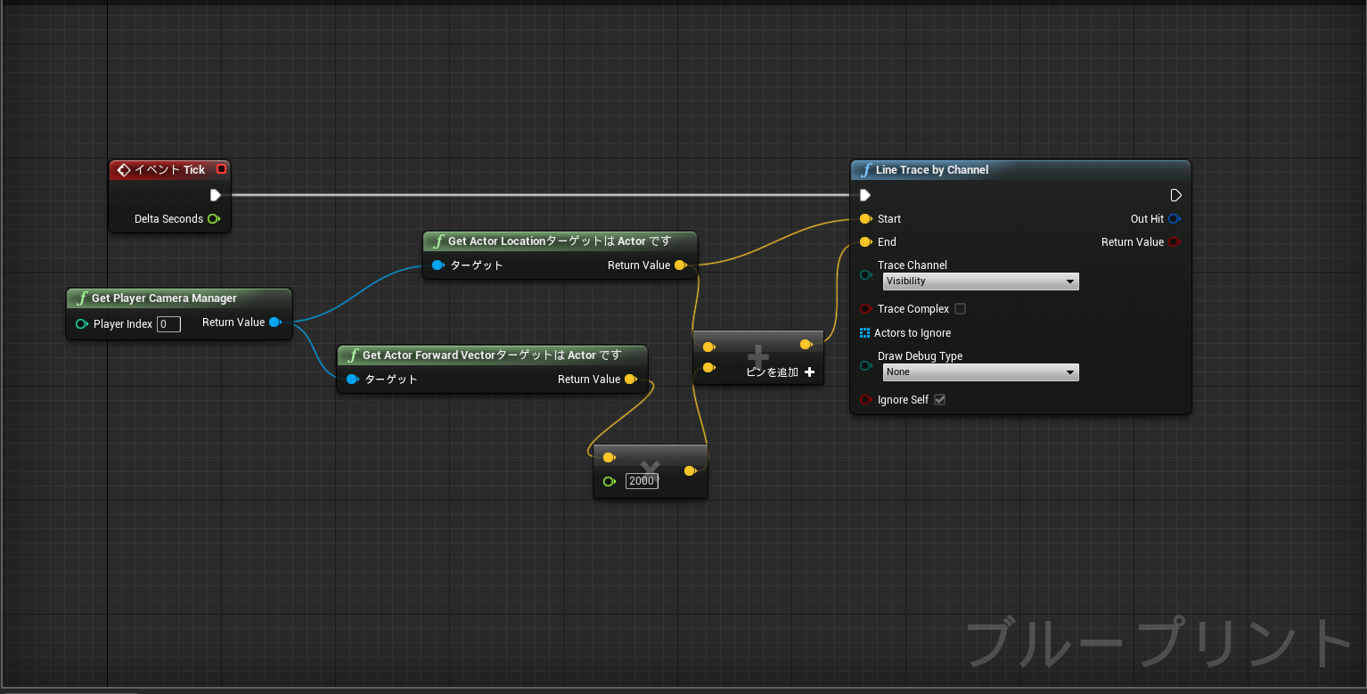Screen dimensions: 1367x694
Task: Click the Event Tick execution output pin
Action: (215, 195)
